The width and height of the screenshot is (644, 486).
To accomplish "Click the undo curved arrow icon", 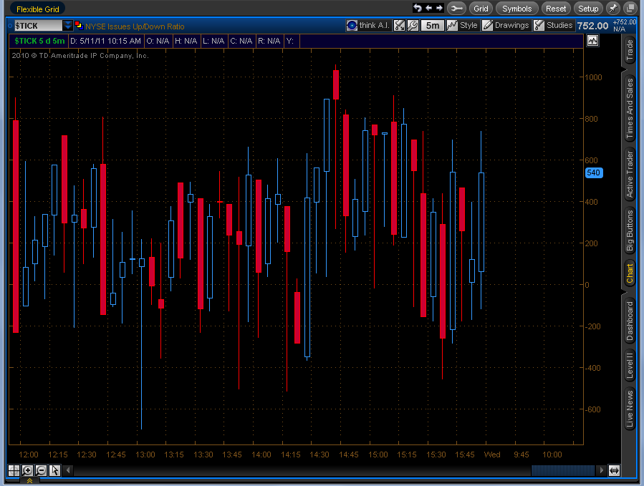I will (x=418, y=8).
